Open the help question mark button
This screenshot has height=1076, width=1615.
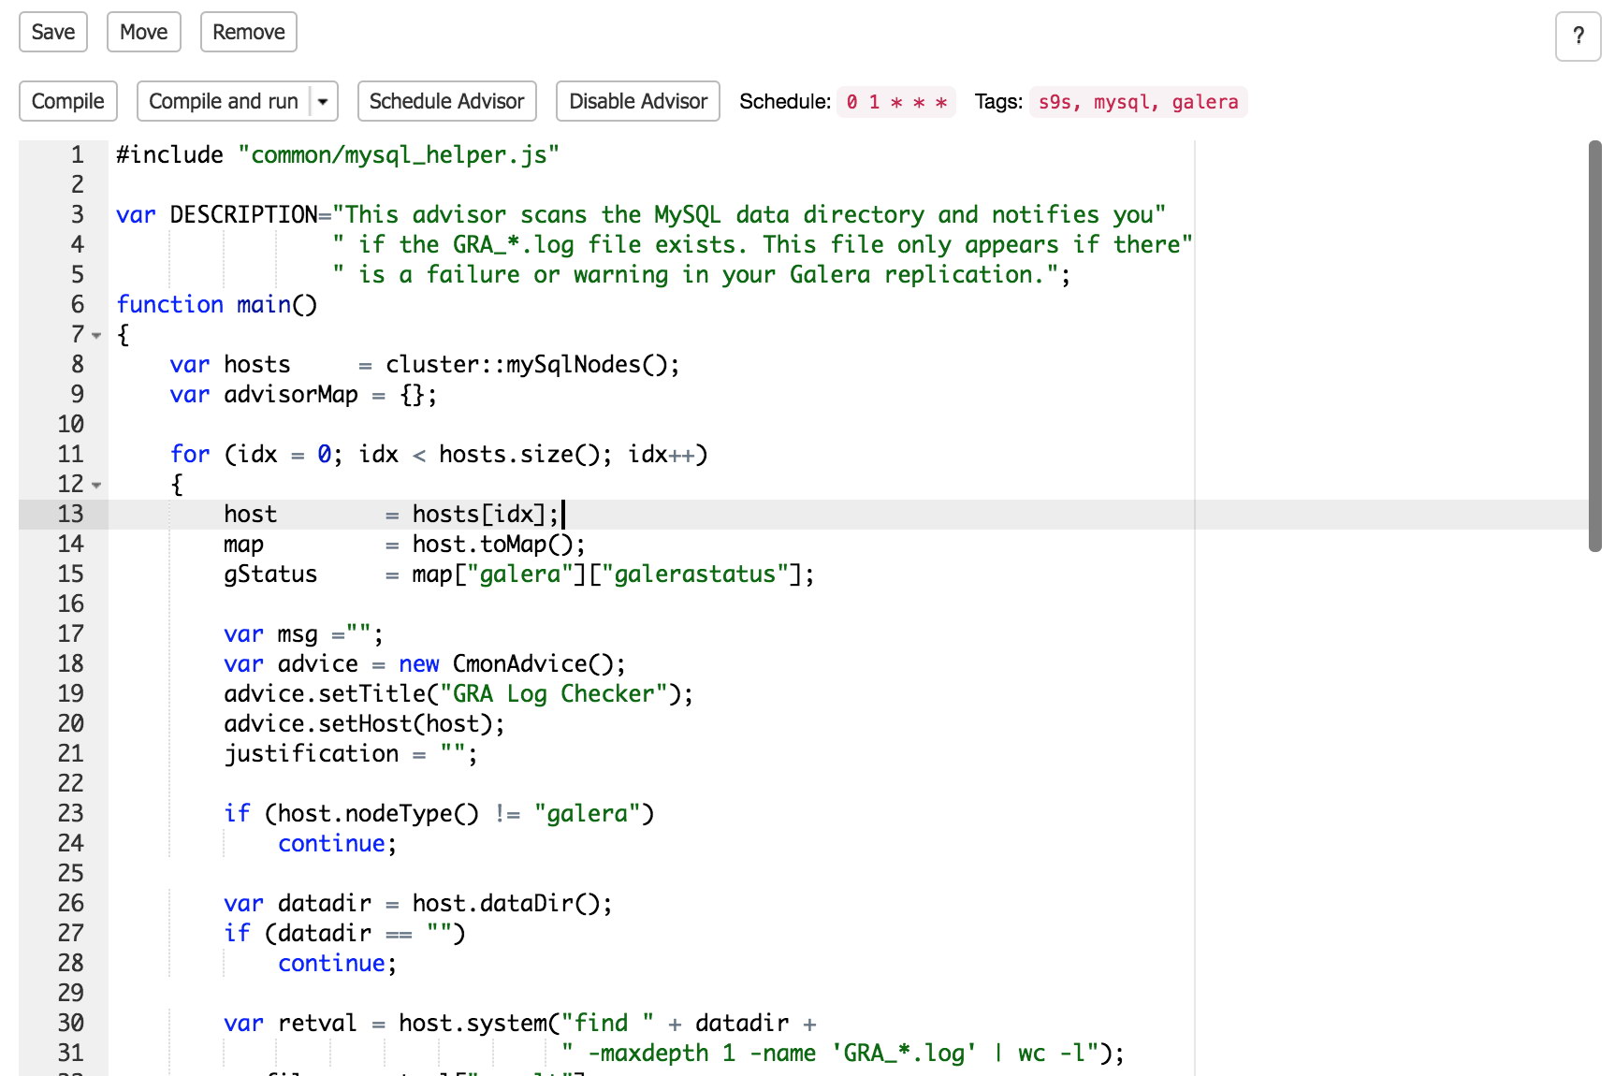point(1579,36)
